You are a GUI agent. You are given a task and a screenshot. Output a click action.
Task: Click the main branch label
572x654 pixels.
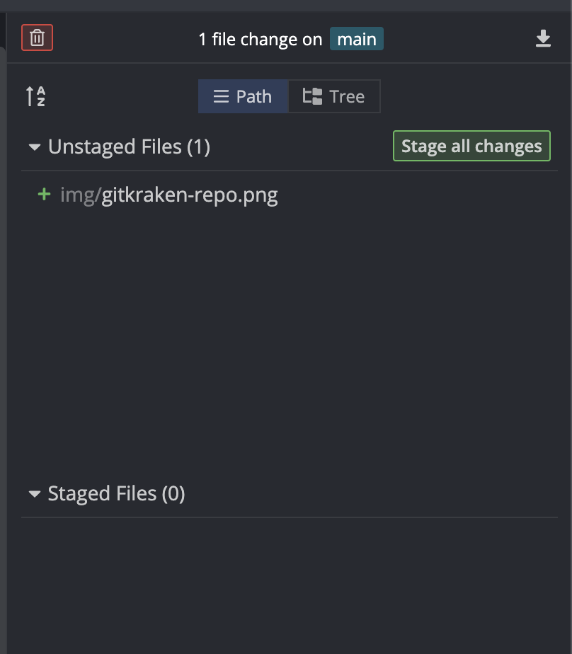coord(356,39)
